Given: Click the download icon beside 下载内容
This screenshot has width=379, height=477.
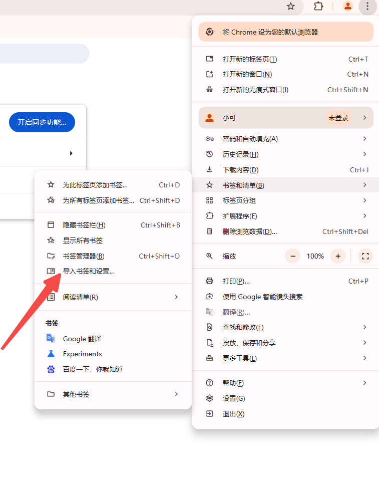Looking at the screenshot, I should [210, 170].
